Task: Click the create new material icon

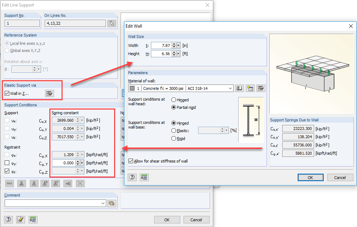Action: [x=250, y=88]
